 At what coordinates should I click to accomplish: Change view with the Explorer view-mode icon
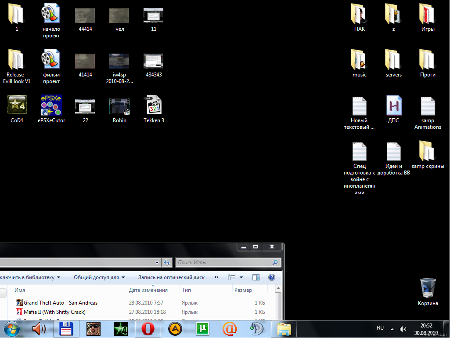232,277
